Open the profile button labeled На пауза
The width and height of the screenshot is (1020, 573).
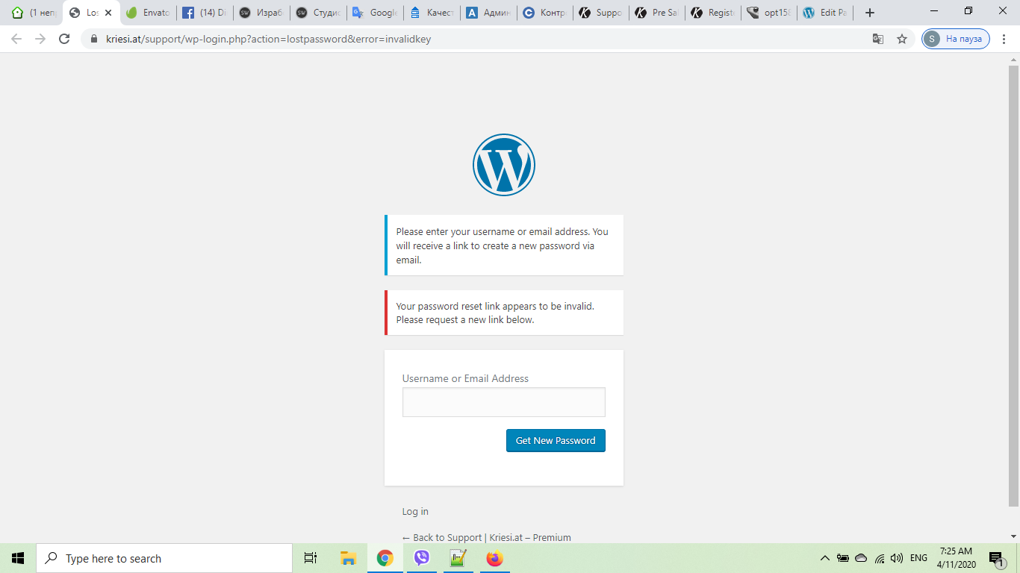coord(956,39)
